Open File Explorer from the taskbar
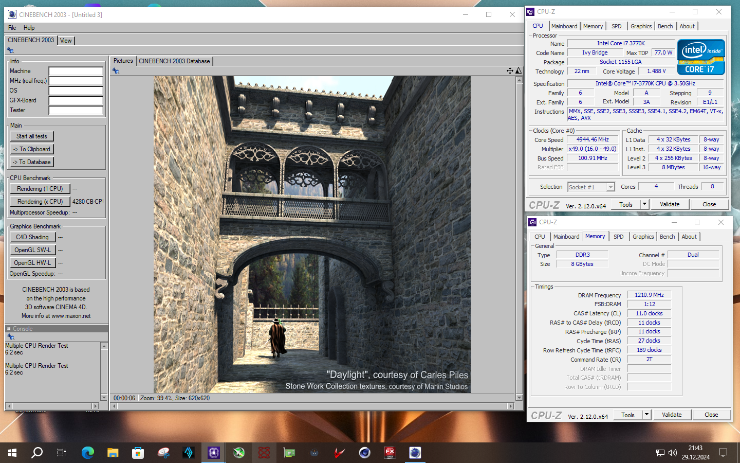The width and height of the screenshot is (740, 463). [x=113, y=453]
